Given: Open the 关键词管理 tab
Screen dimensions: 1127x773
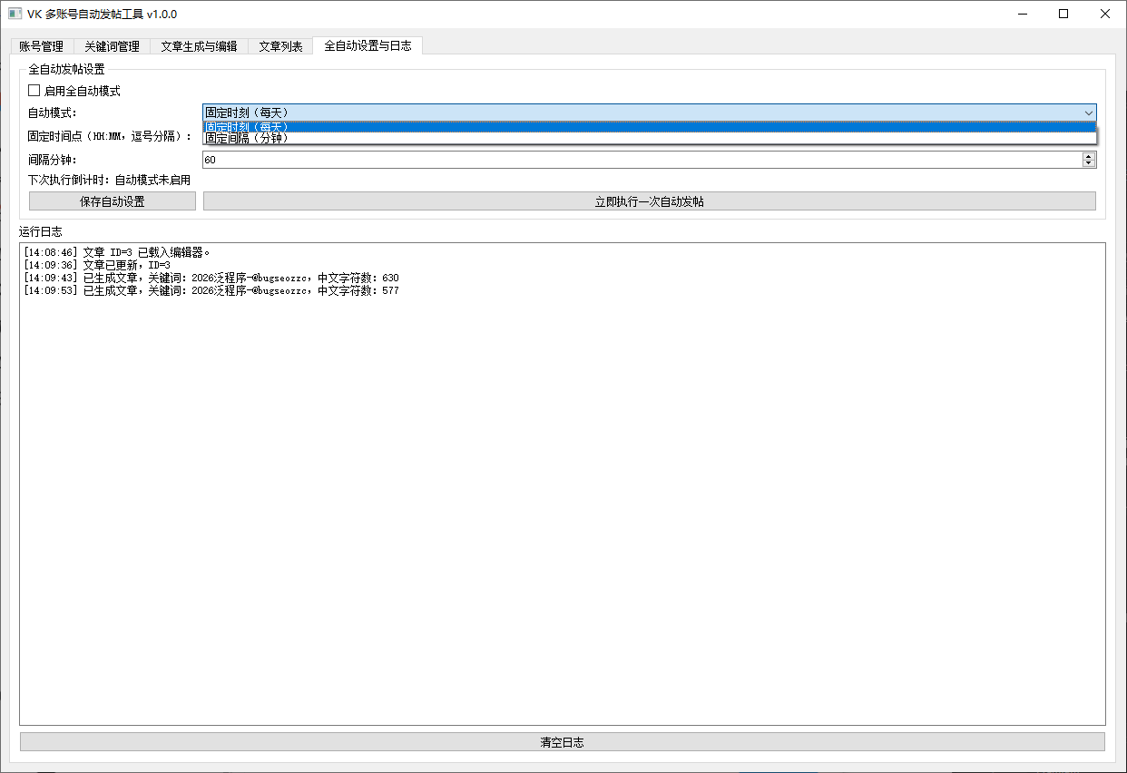Looking at the screenshot, I should click(x=112, y=46).
